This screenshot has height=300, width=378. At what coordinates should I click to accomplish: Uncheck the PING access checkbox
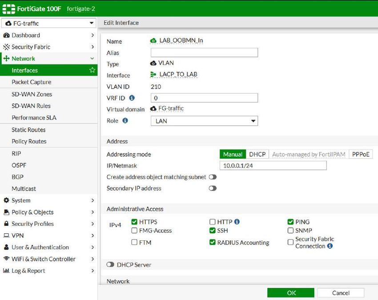point(290,222)
